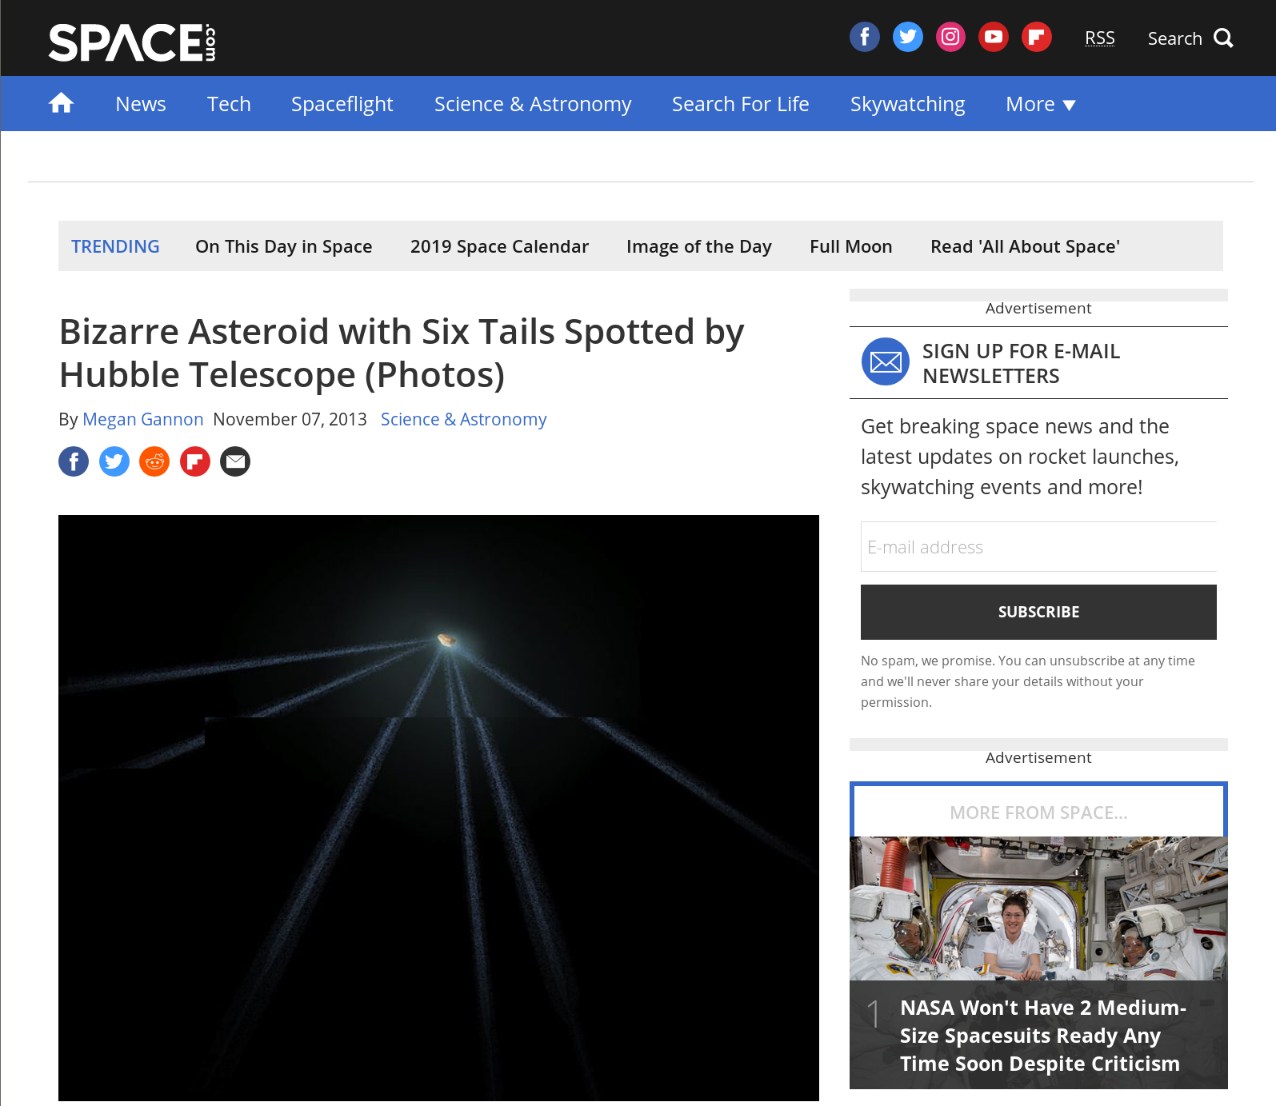
Task: Share article on Reddit
Action: coord(154,461)
